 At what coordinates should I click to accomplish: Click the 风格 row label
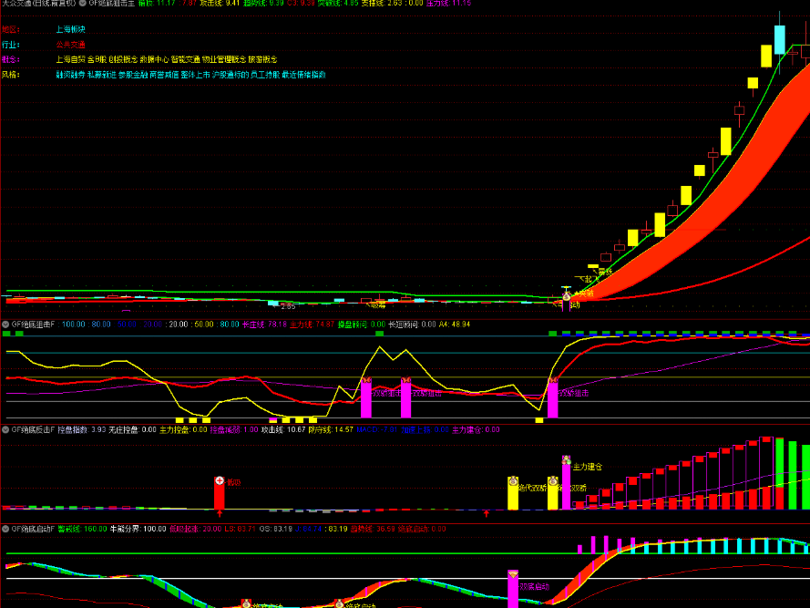(11, 75)
